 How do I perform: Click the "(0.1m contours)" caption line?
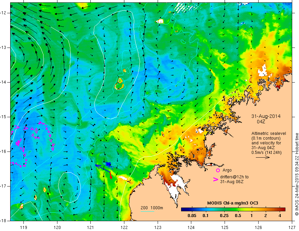(266, 138)
